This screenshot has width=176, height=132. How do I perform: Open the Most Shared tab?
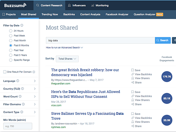click(29, 14)
